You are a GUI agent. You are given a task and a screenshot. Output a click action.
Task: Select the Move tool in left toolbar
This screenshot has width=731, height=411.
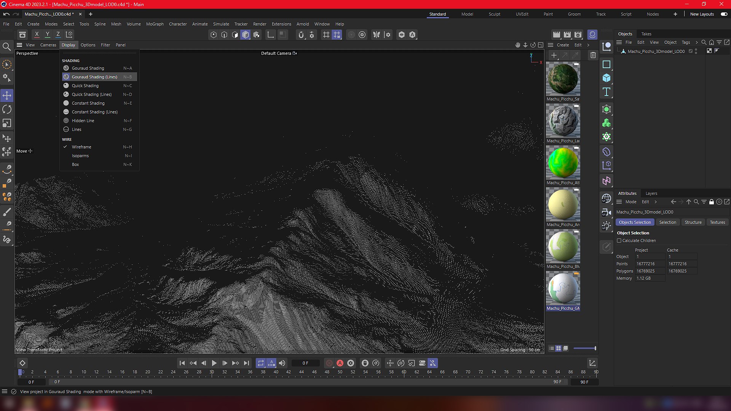pos(7,96)
